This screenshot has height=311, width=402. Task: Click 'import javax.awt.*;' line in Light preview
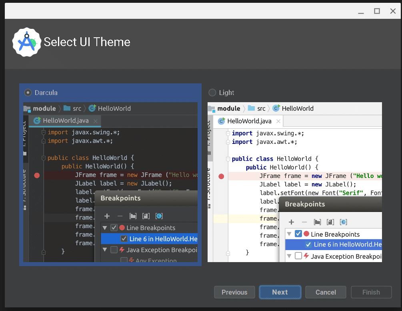(x=264, y=142)
